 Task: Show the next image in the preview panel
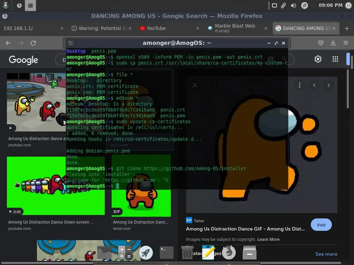329,85
